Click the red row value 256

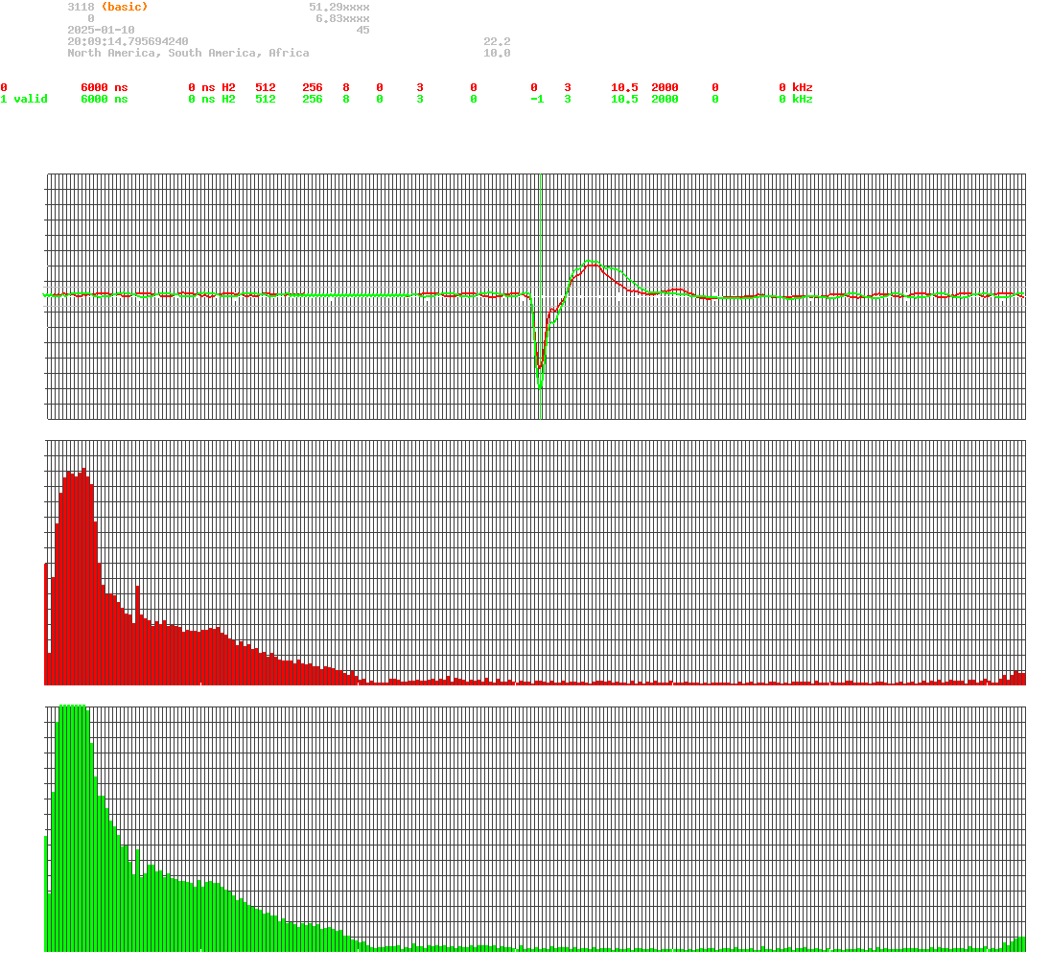coord(312,88)
